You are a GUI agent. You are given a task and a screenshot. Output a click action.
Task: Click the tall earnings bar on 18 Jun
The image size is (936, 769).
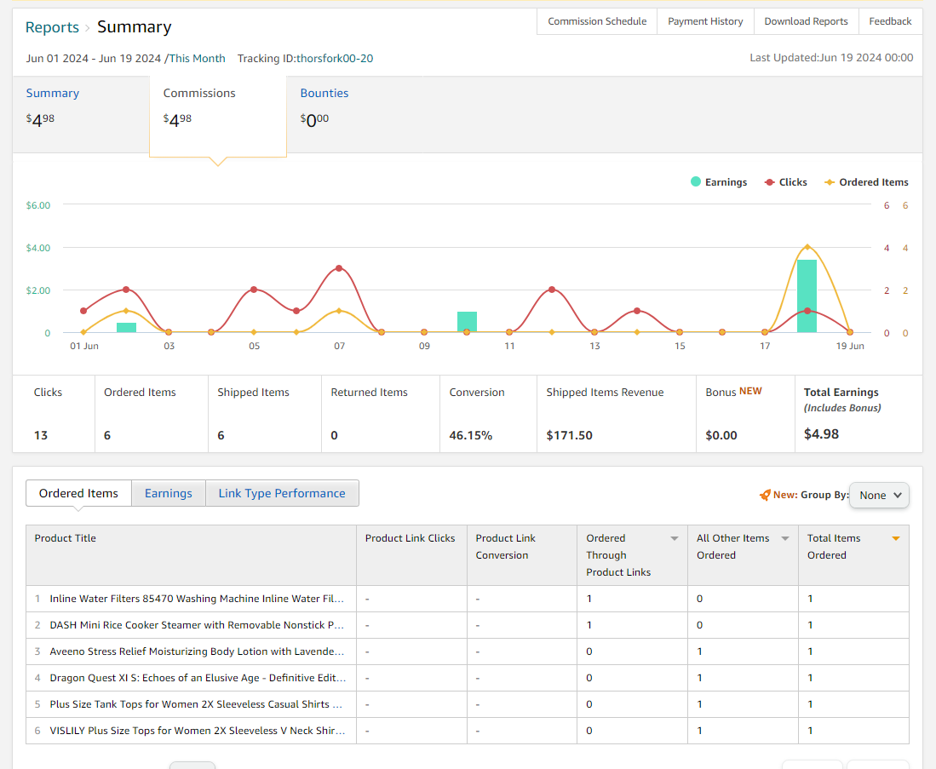click(807, 296)
